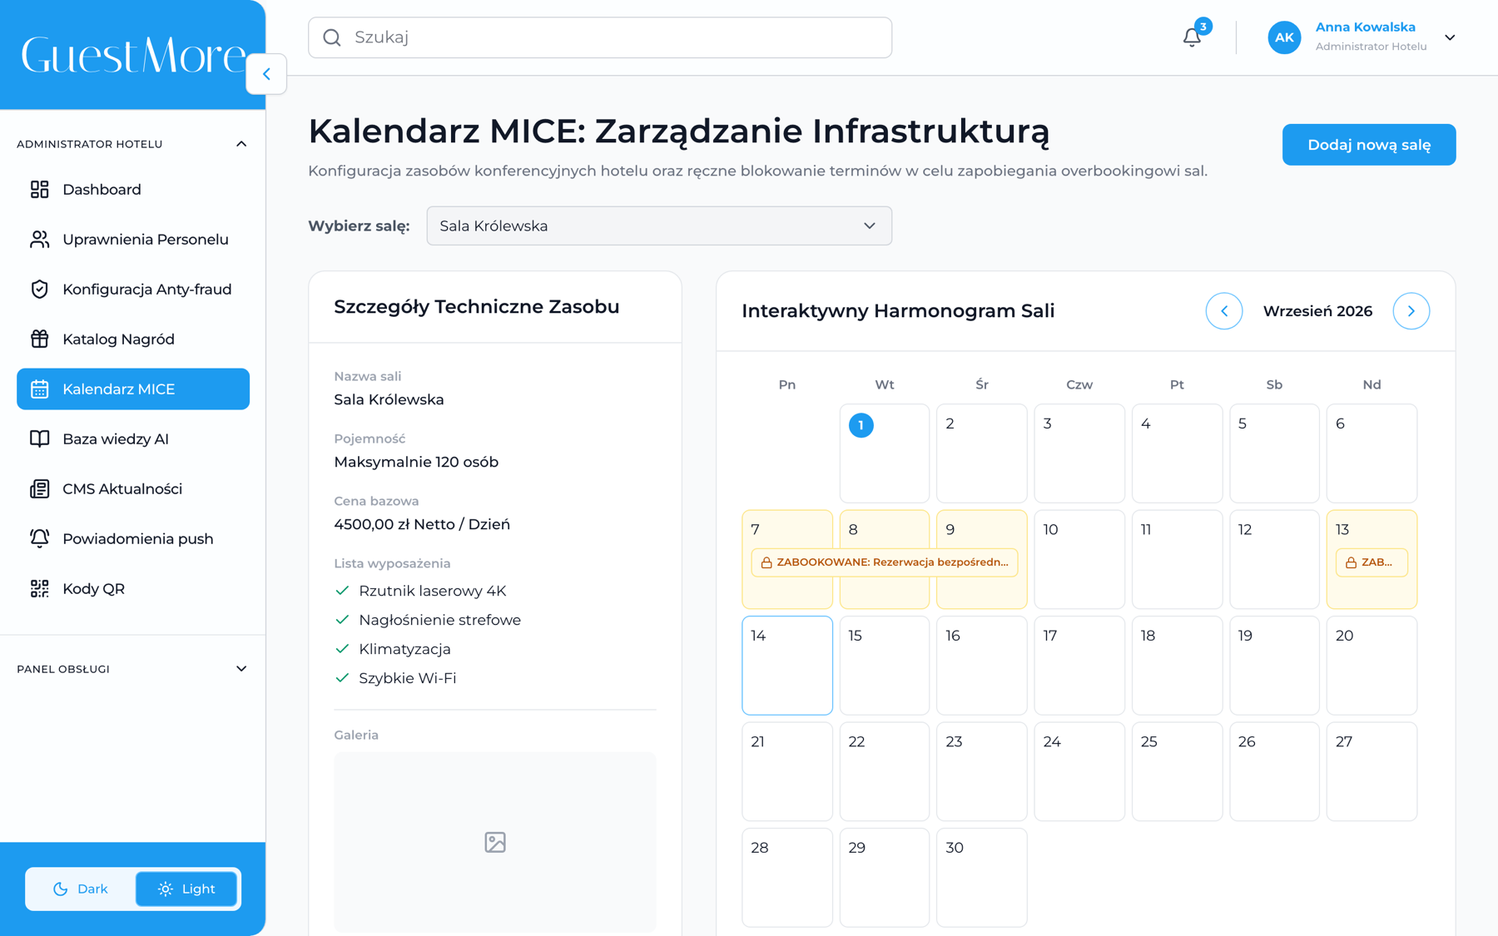Advance to next month in the calendar

pyautogui.click(x=1411, y=311)
